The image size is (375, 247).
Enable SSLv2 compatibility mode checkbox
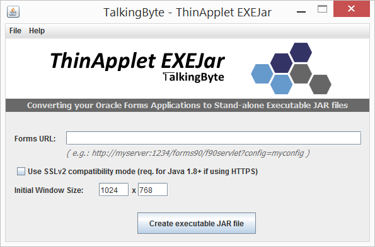pyautogui.click(x=21, y=171)
